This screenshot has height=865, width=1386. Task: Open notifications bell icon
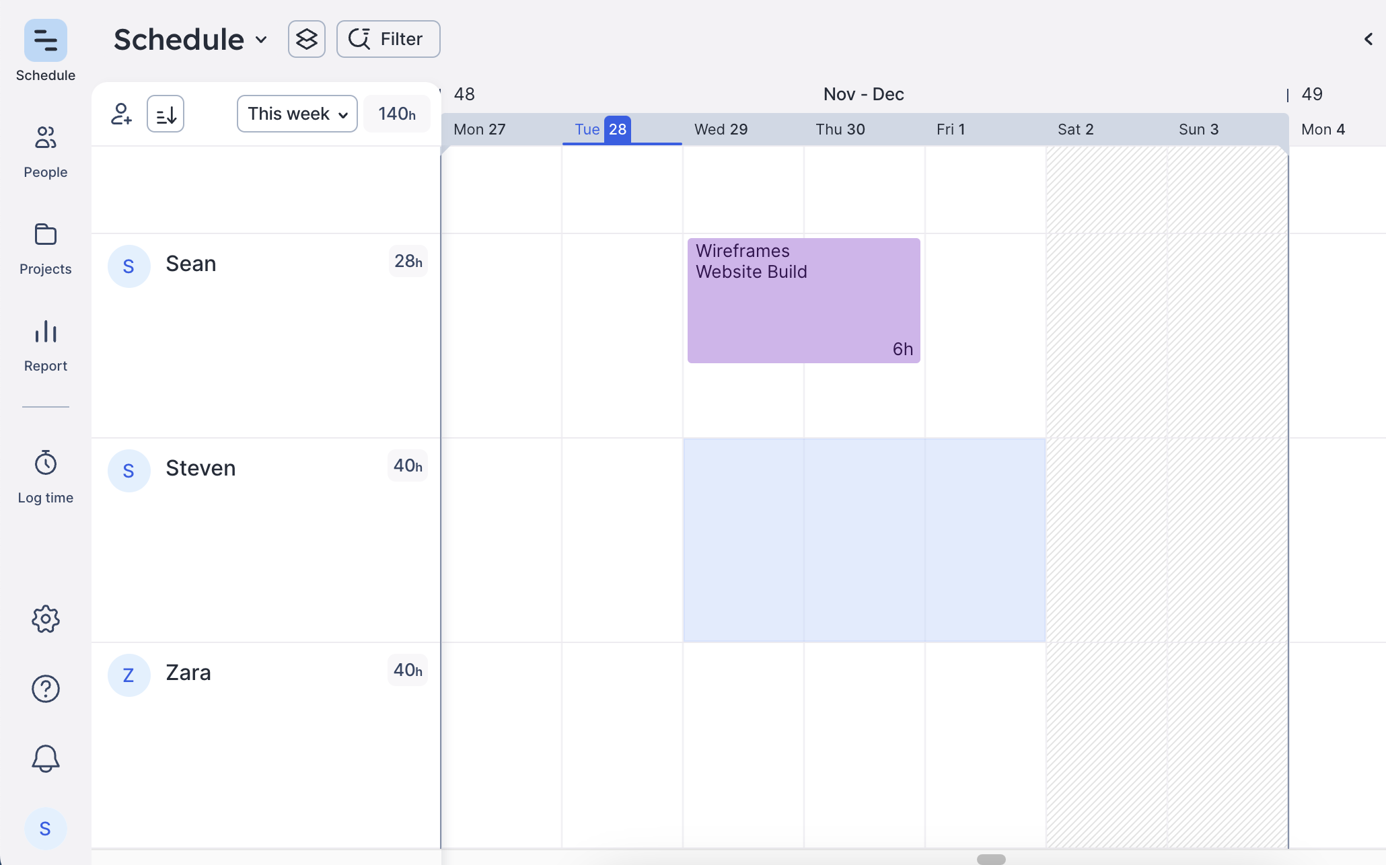(x=46, y=759)
